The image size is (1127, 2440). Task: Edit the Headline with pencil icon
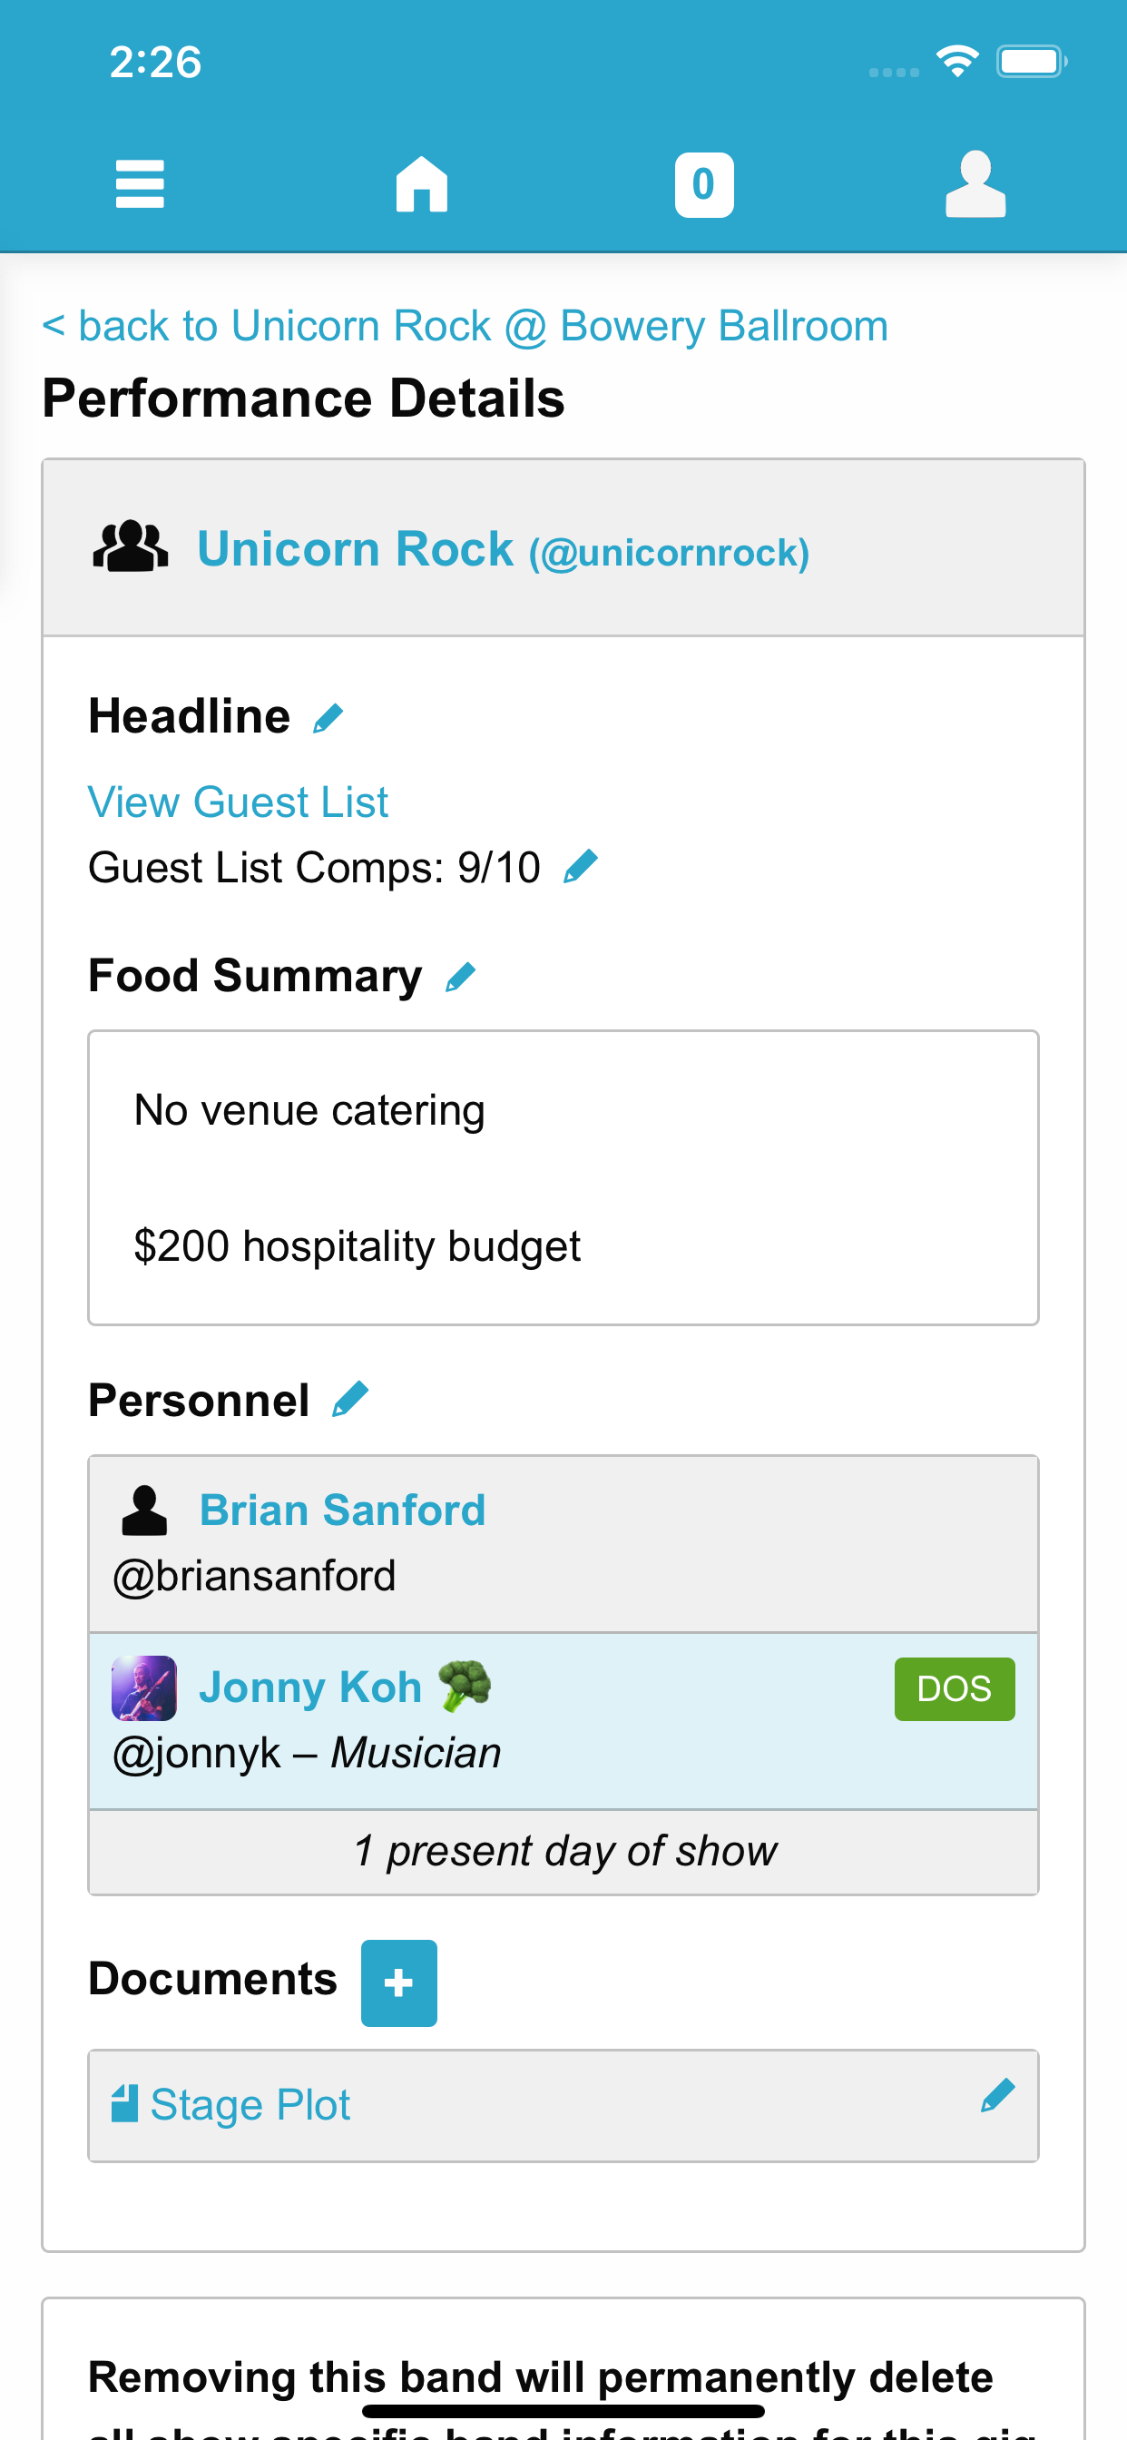coord(328,718)
